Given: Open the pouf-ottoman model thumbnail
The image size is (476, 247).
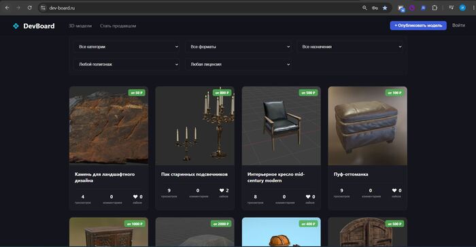Looking at the screenshot, I should coord(367,126).
